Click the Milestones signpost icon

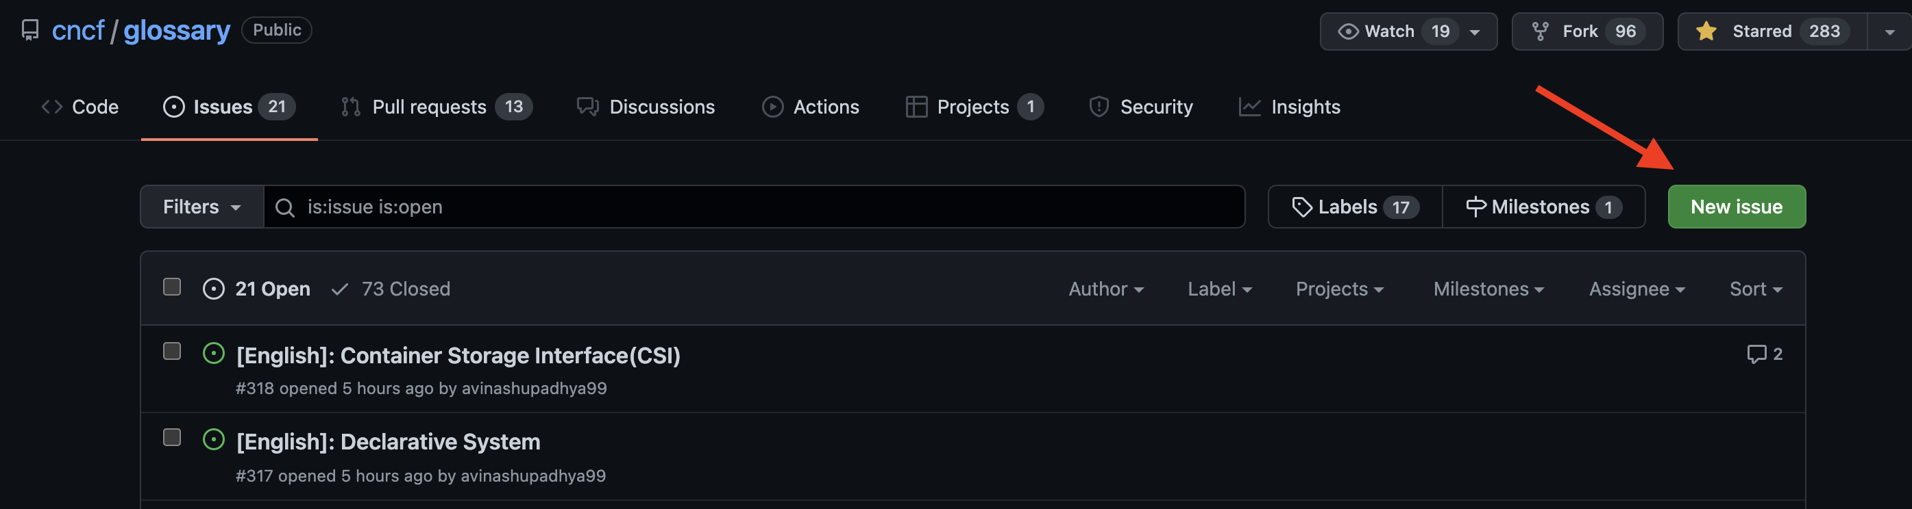click(x=1475, y=207)
